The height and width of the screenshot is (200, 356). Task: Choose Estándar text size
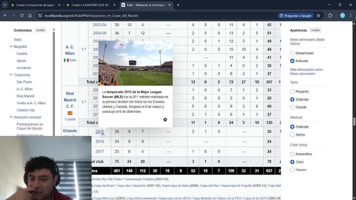click(x=292, y=99)
